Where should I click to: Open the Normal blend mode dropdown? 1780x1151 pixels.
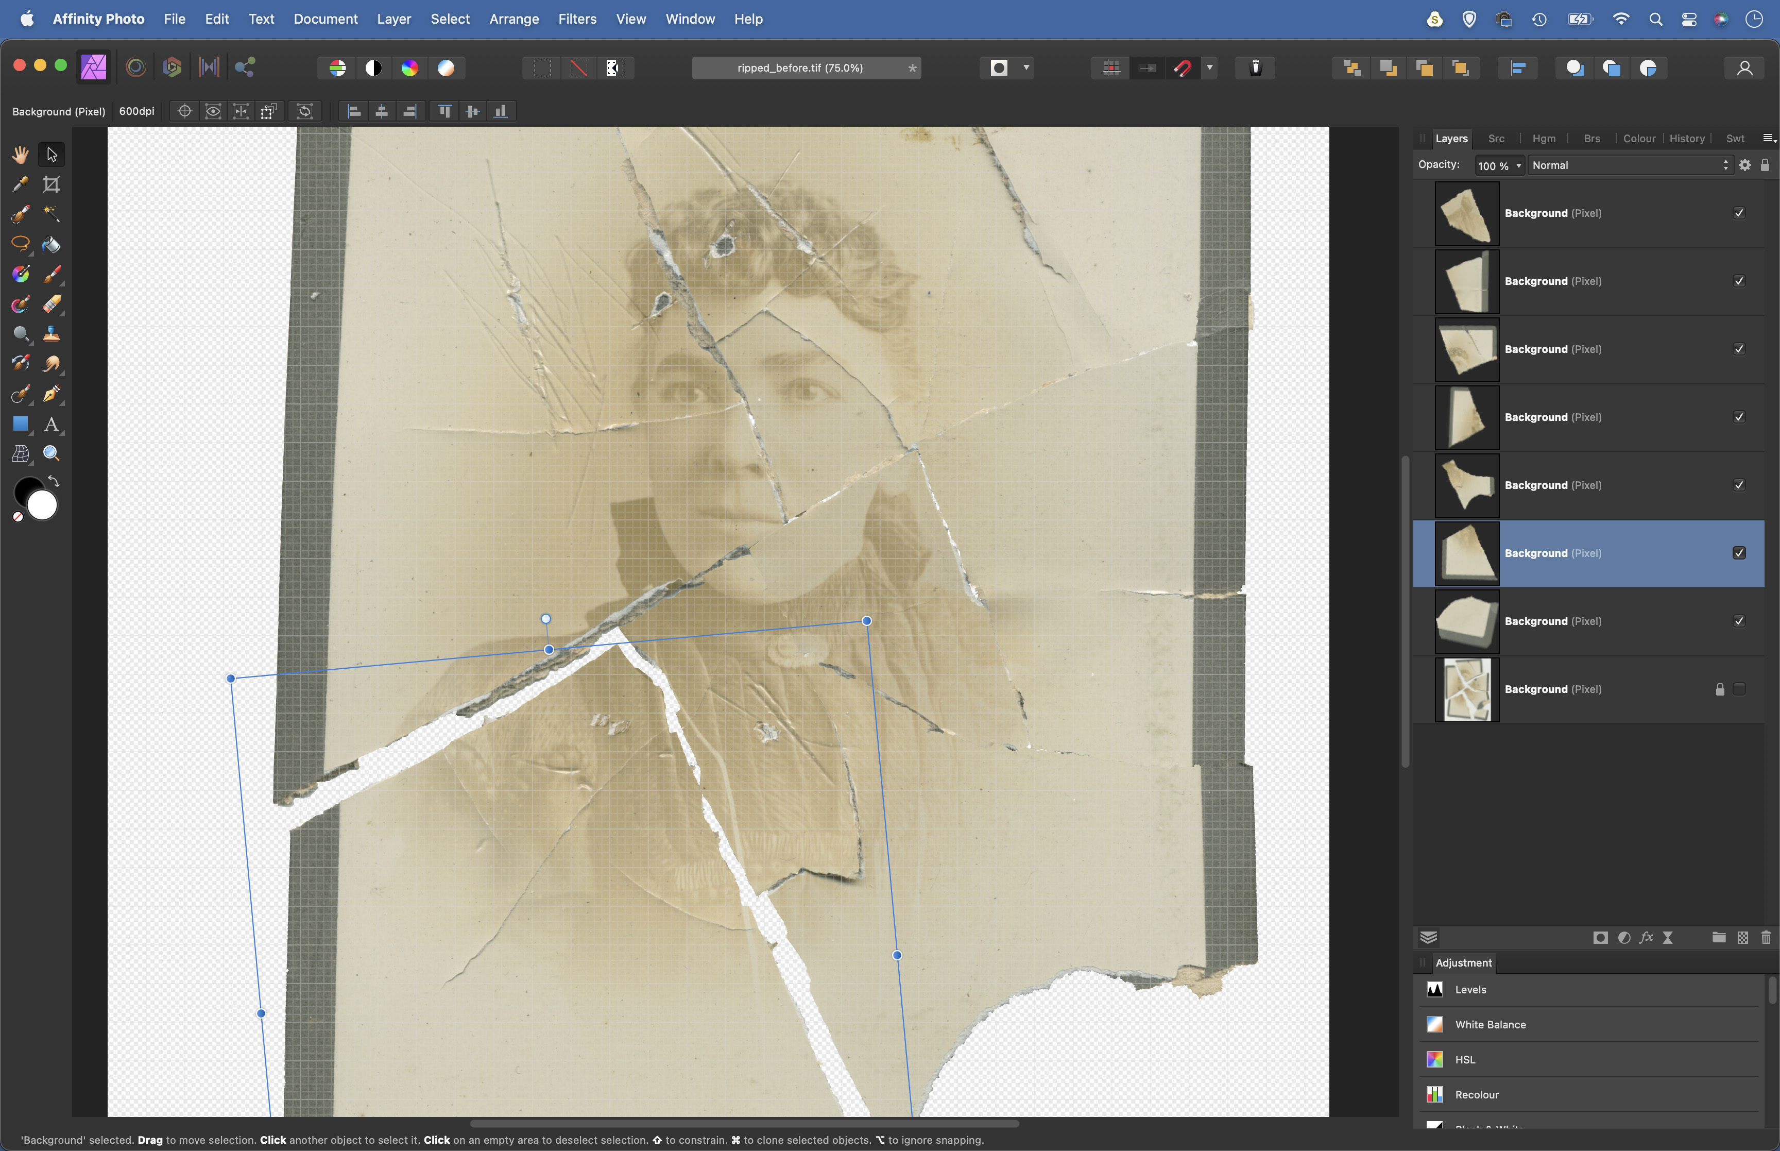(1630, 165)
